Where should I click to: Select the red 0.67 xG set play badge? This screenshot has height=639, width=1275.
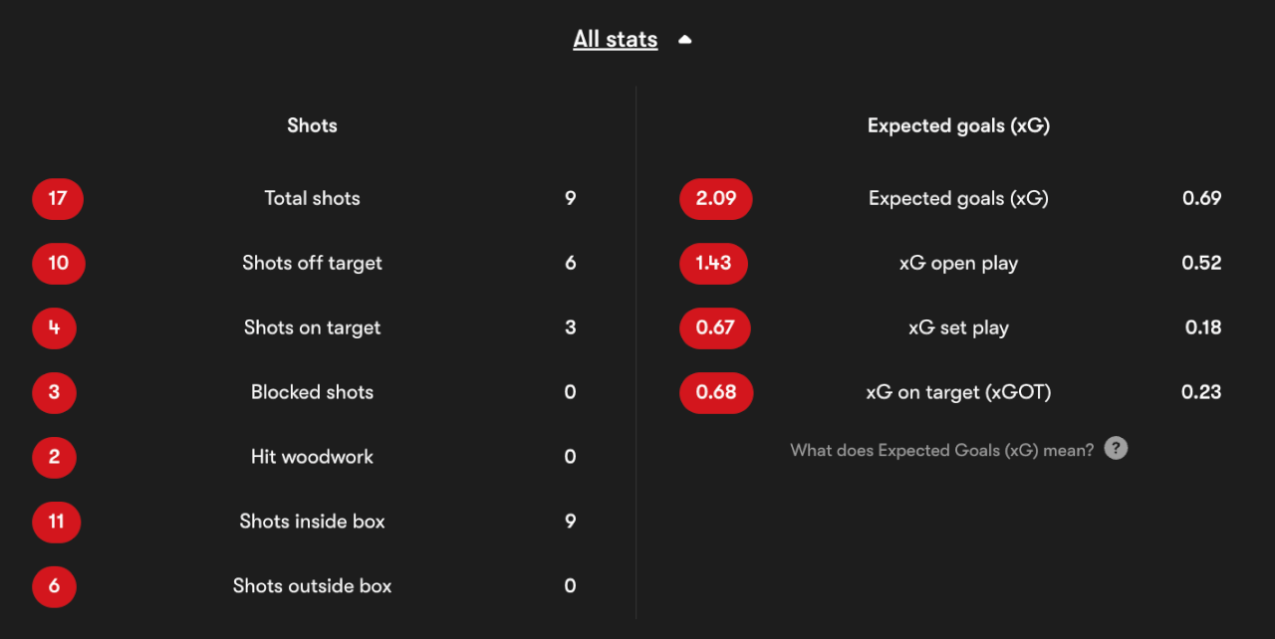(715, 327)
